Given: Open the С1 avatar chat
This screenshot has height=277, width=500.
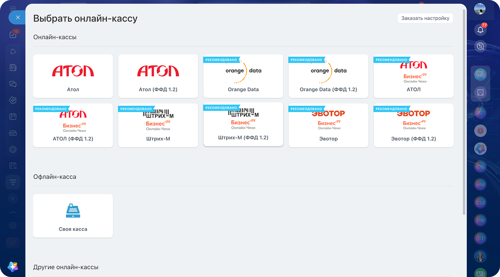Looking at the screenshot, I should point(481,238).
